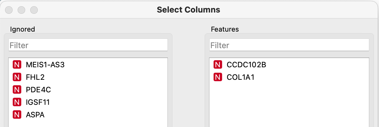
Task: Choose the IGSF11 column label
Action: [x=38, y=102]
